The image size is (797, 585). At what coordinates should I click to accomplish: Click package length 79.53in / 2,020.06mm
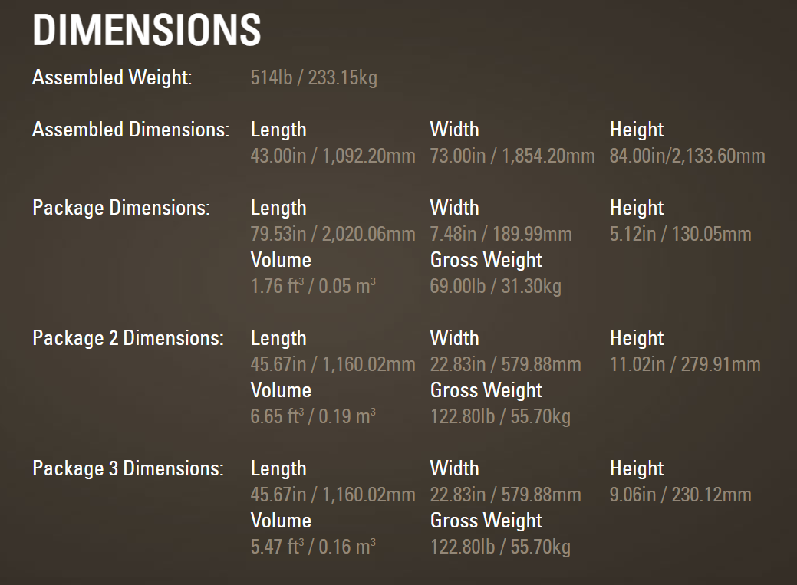coord(333,234)
